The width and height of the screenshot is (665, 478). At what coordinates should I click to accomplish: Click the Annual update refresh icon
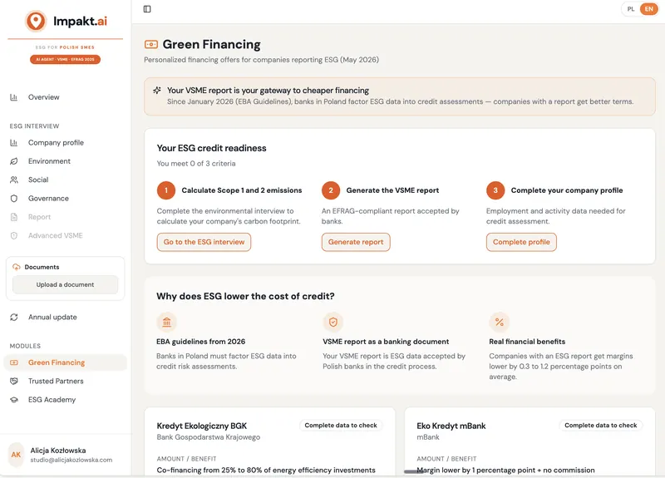pos(14,318)
